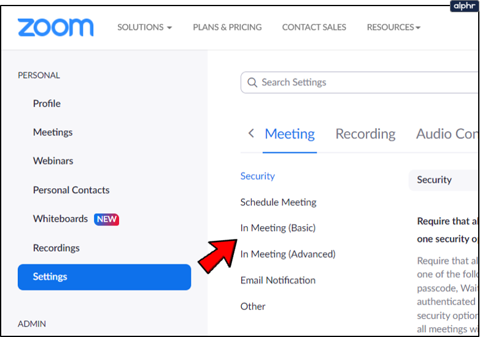Jump to In Meeting (Basic) section
Screen dimensions: 480x337
[278, 228]
